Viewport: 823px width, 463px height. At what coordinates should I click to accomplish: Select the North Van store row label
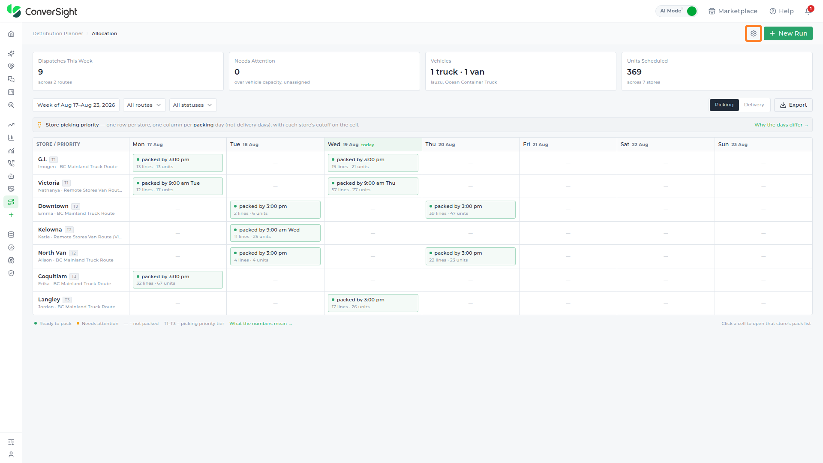(x=81, y=256)
